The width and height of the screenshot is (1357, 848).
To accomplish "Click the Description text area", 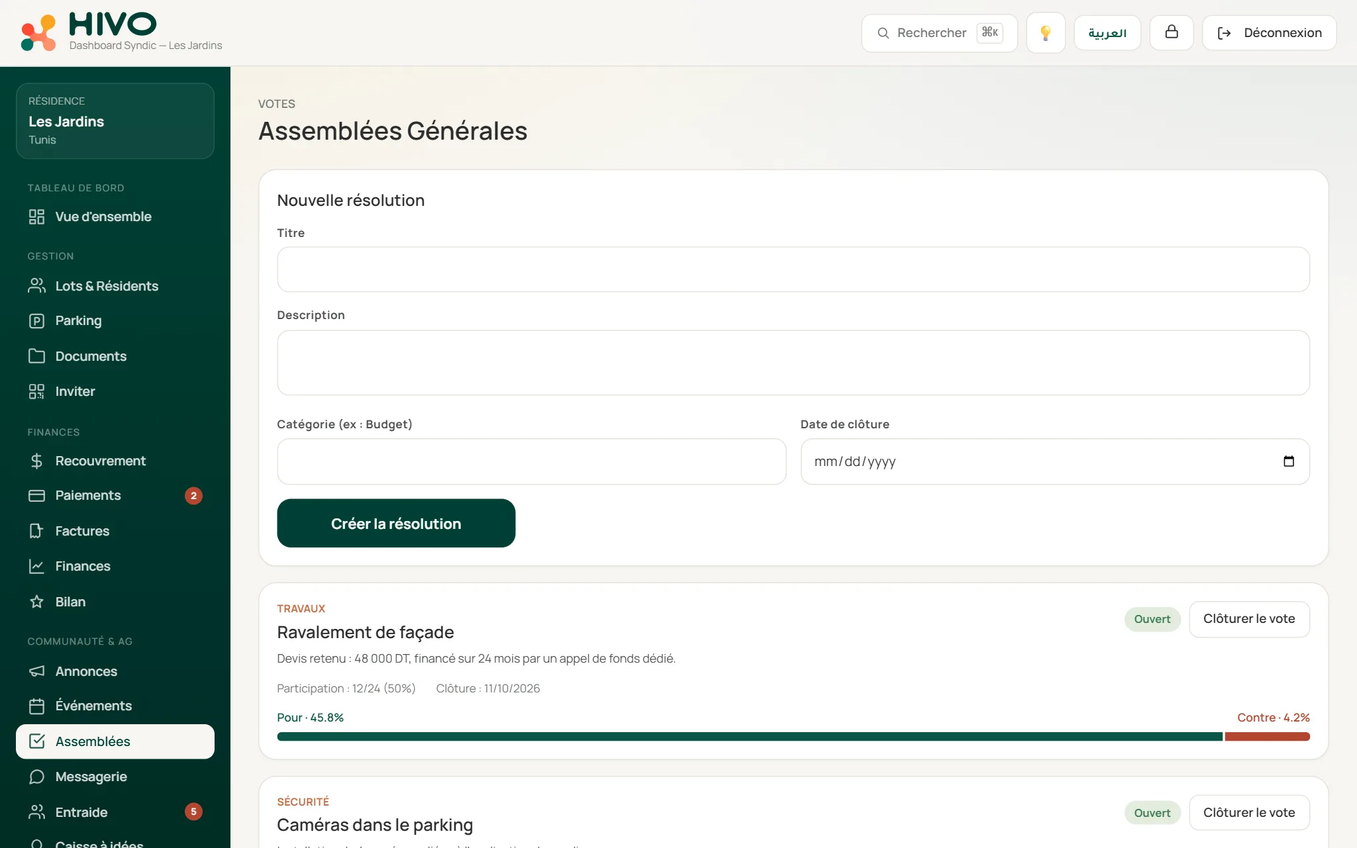I will tap(793, 363).
